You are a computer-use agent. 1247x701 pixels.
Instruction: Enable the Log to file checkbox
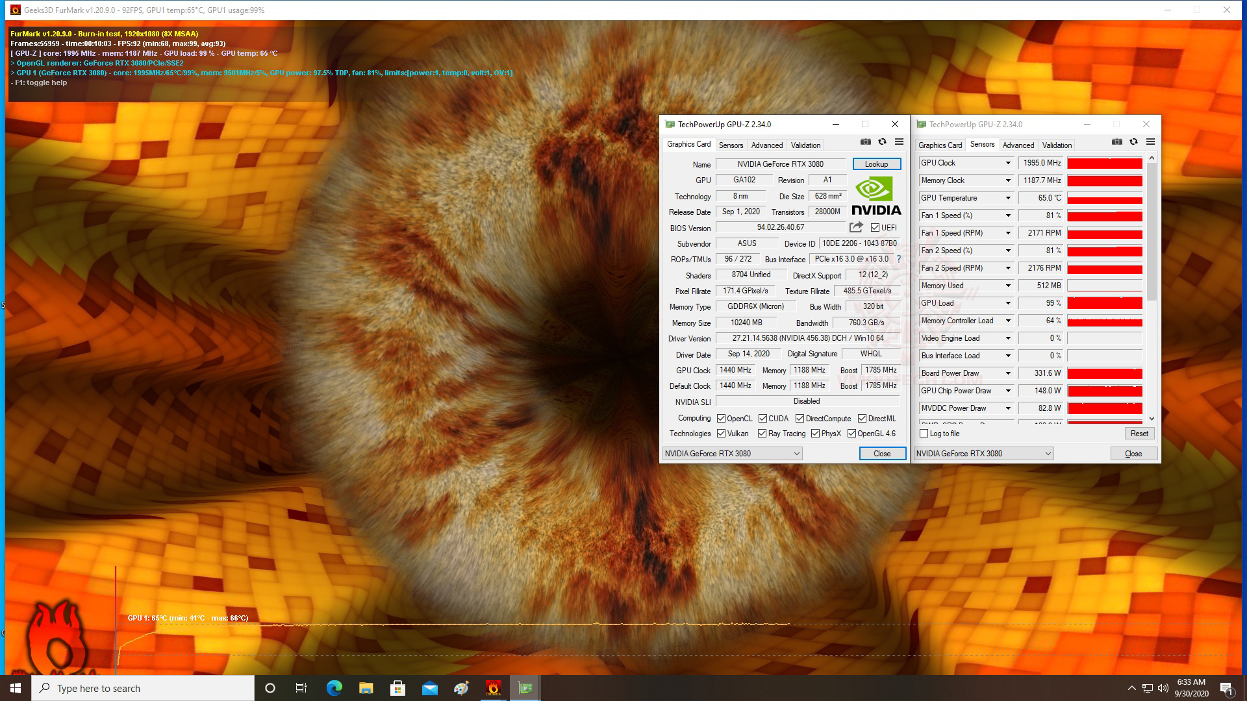924,434
